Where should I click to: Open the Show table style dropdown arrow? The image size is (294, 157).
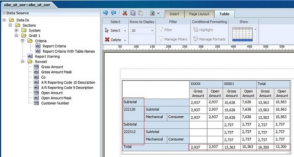[255, 29]
